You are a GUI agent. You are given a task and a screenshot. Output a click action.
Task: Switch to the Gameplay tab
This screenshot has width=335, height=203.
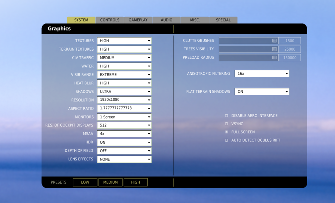point(138,20)
